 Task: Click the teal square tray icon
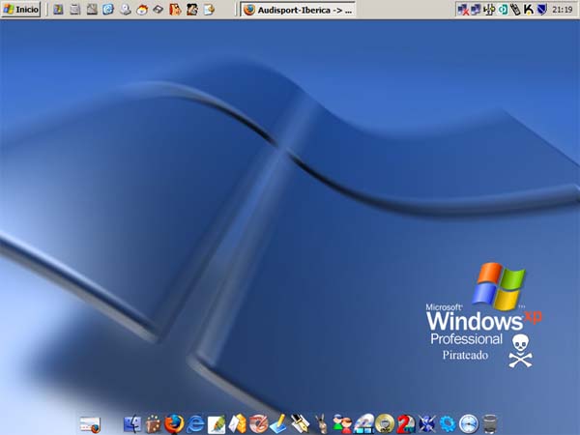click(x=503, y=10)
